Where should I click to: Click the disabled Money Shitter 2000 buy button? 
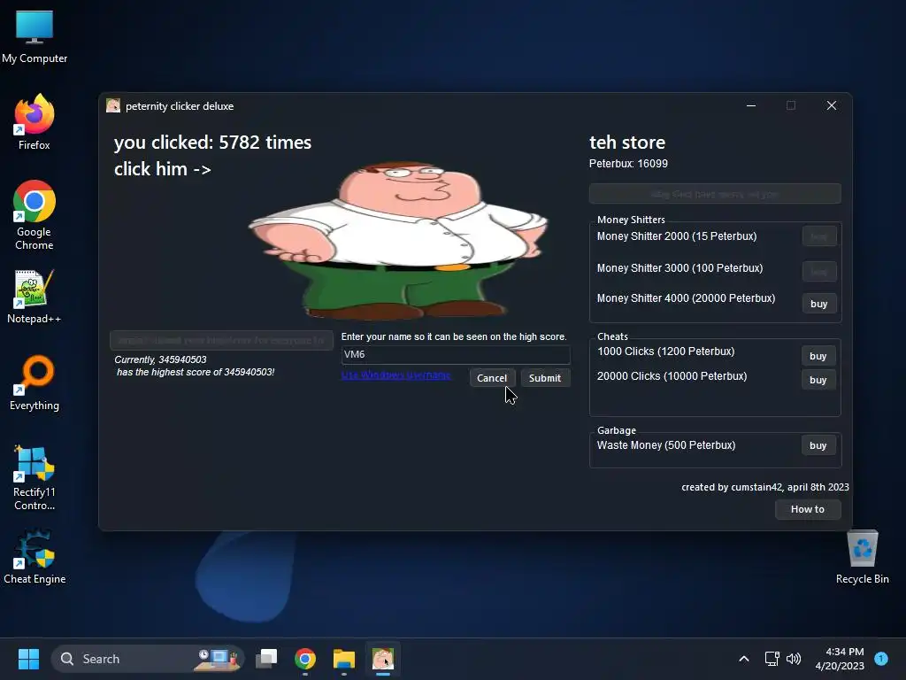click(x=818, y=236)
